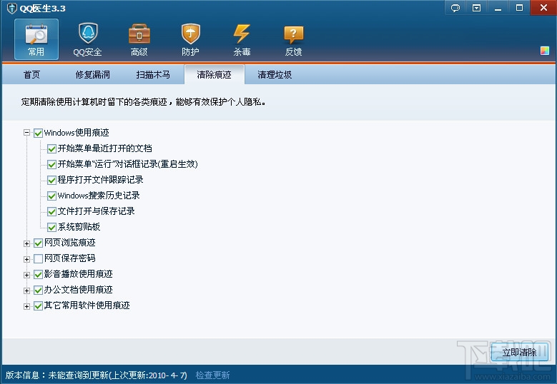Uncheck 文件打开与保存记录 checkbox

52,211
